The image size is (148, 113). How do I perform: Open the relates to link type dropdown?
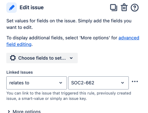[x=37, y=83]
